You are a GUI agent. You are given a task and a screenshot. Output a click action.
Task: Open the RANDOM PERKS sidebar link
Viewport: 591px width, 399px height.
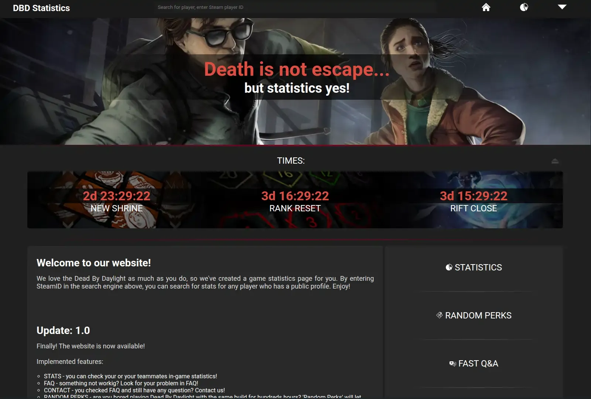[x=474, y=316]
